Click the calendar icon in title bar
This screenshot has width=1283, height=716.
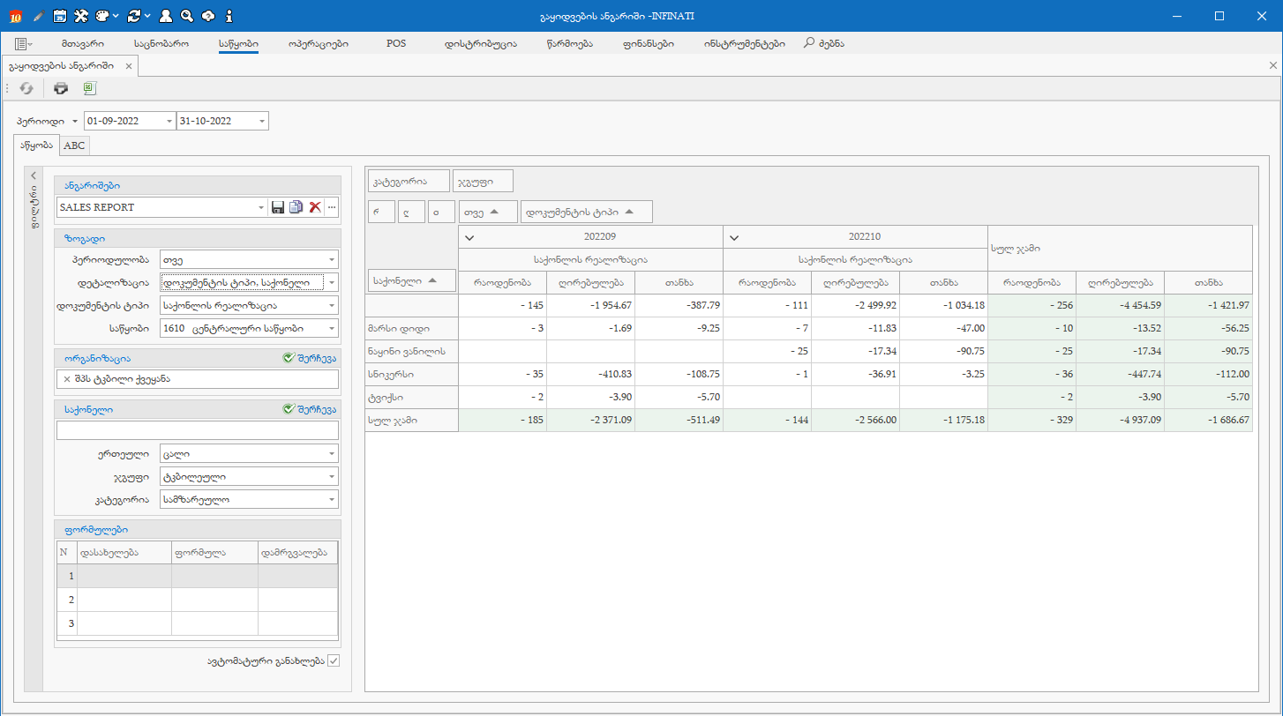tap(59, 16)
